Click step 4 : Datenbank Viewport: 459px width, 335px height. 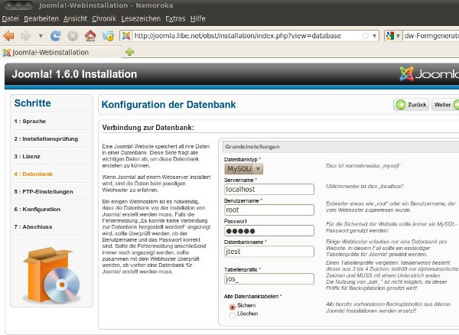click(x=34, y=174)
